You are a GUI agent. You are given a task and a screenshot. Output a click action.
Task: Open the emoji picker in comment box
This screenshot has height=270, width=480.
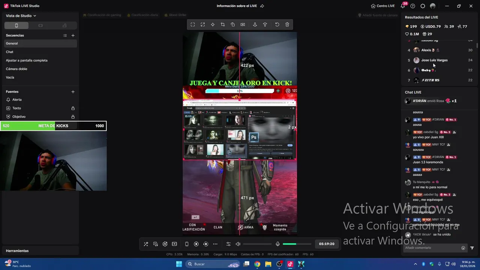463,248
